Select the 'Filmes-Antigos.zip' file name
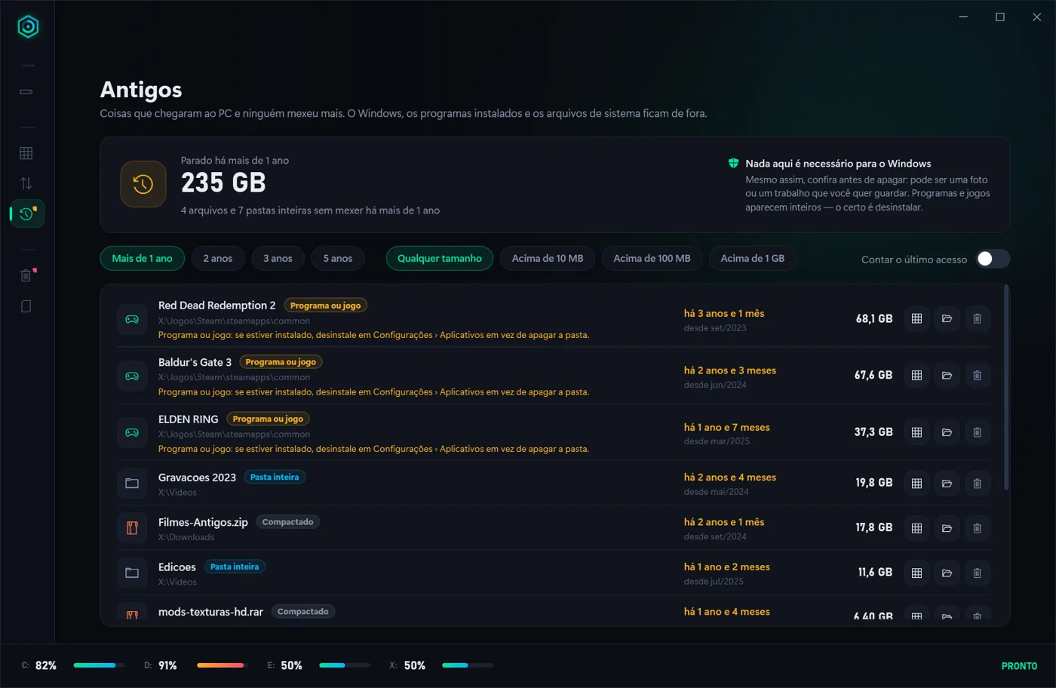The height and width of the screenshot is (688, 1056). point(203,522)
